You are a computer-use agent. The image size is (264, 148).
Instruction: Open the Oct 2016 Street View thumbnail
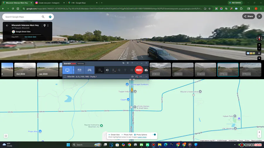point(160,70)
